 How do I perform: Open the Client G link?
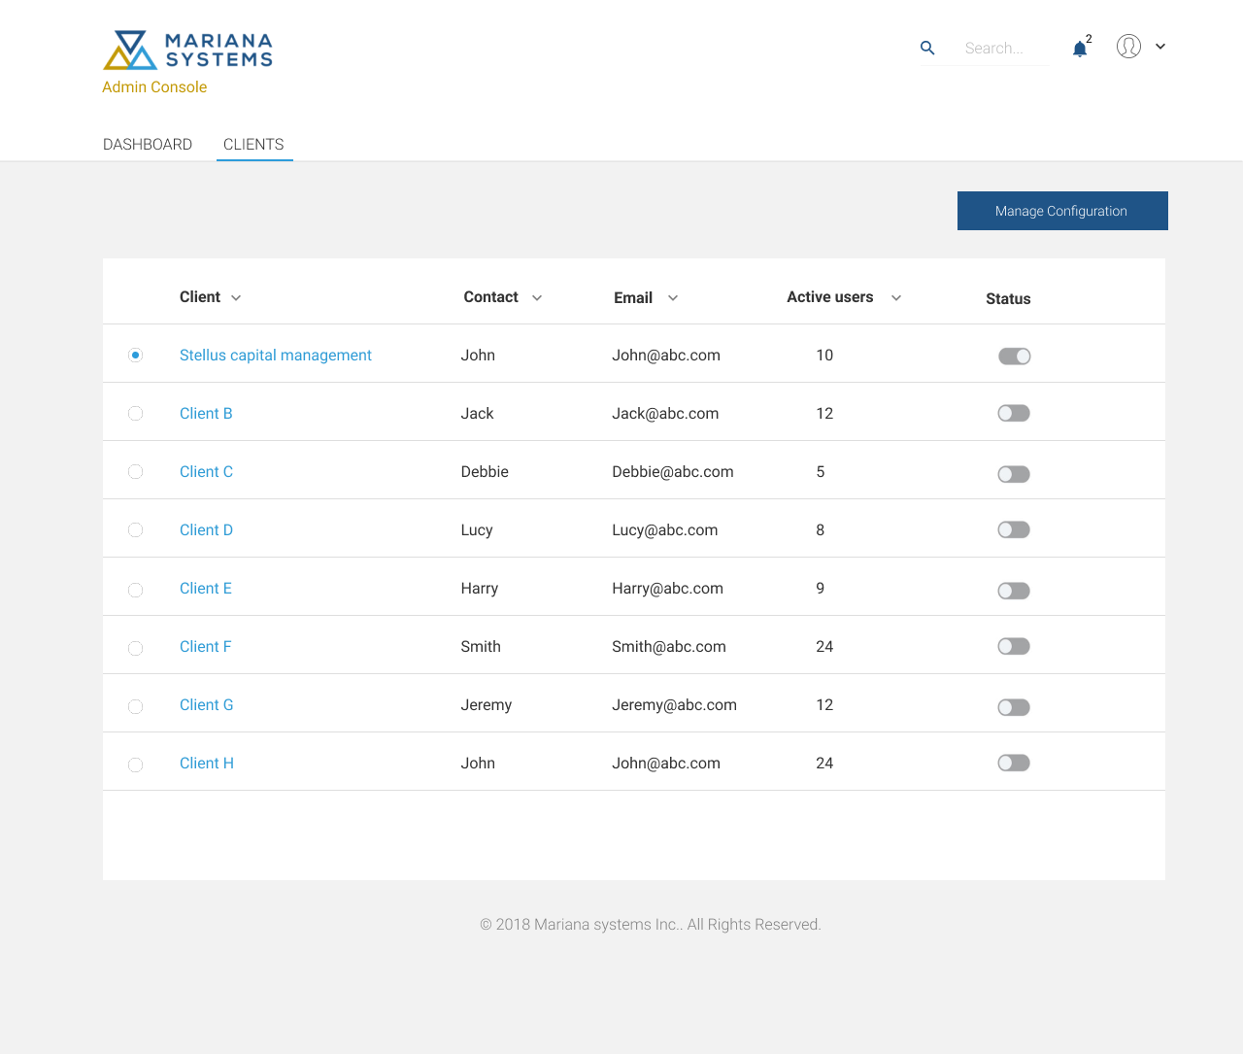tap(206, 704)
